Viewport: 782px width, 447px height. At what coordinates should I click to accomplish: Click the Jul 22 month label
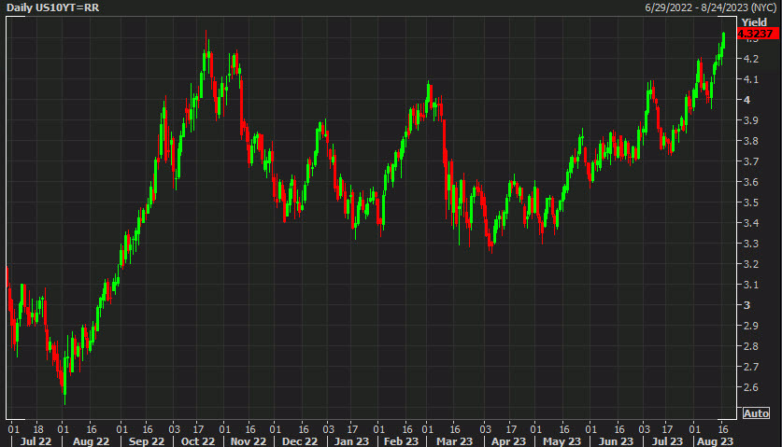pyautogui.click(x=36, y=441)
